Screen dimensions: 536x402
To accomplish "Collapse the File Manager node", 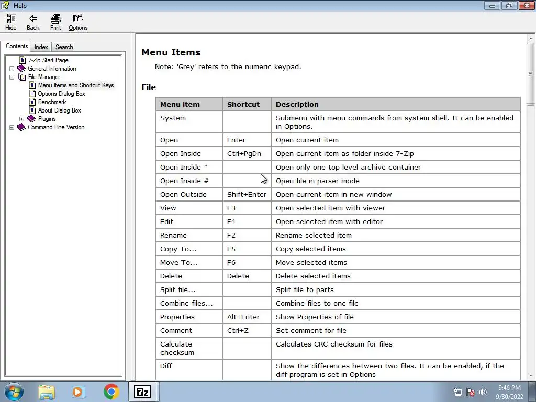I will pyautogui.click(x=12, y=77).
